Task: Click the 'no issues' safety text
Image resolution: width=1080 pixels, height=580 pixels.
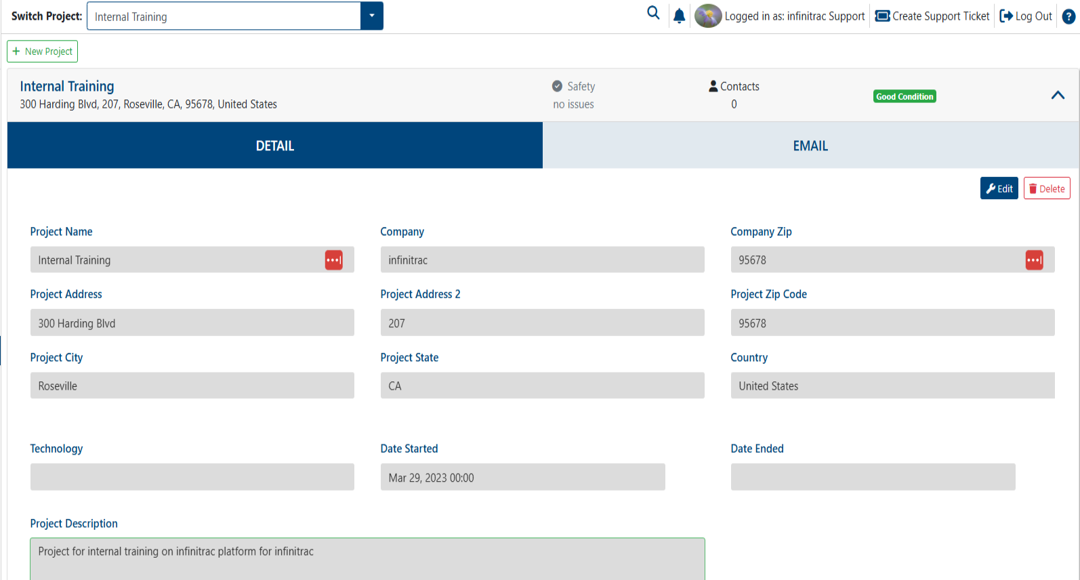Action: (573, 104)
